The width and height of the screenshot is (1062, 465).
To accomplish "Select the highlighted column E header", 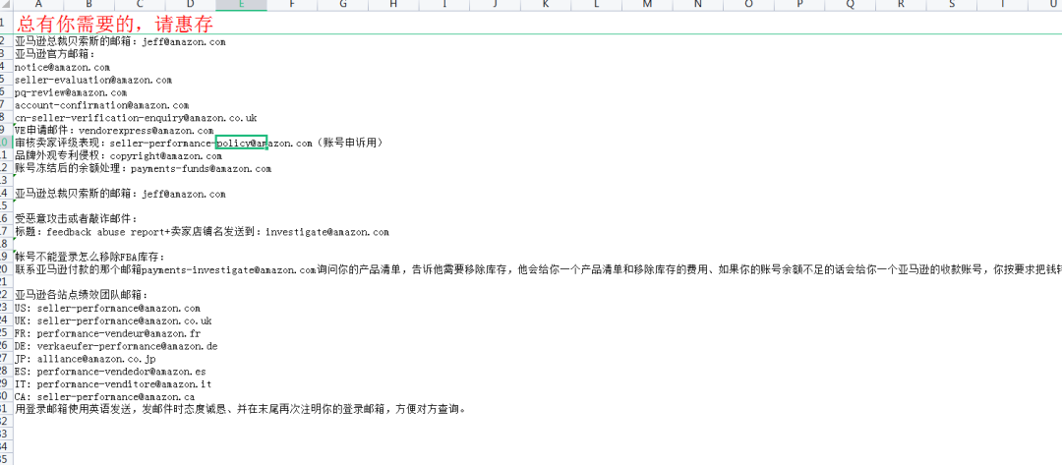I will 242,6.
